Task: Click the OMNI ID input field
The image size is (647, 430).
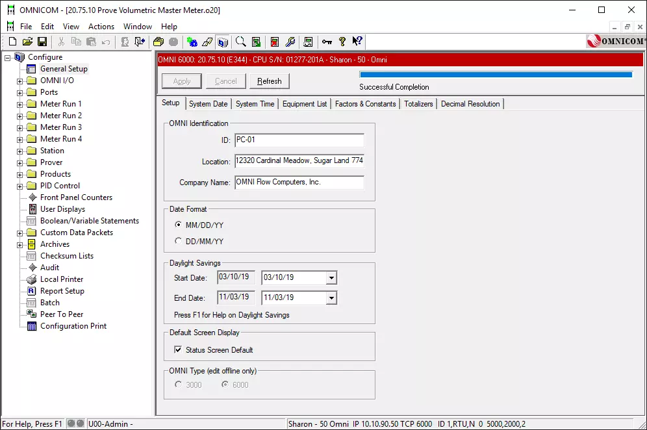Action: (x=299, y=140)
